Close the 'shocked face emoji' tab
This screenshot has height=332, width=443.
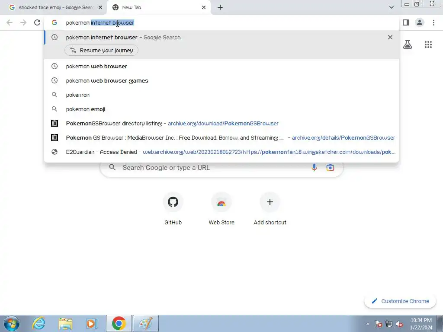click(x=100, y=7)
